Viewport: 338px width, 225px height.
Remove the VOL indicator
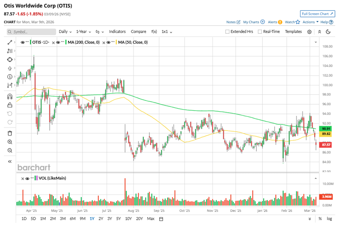pos(22,178)
